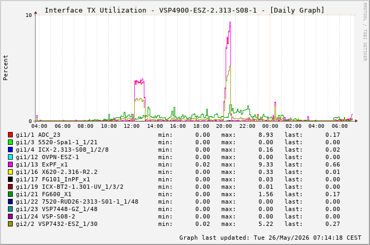
Task: Click the last value 0.27 for VSP7432-ESZ_1/30
Action: (333, 224)
